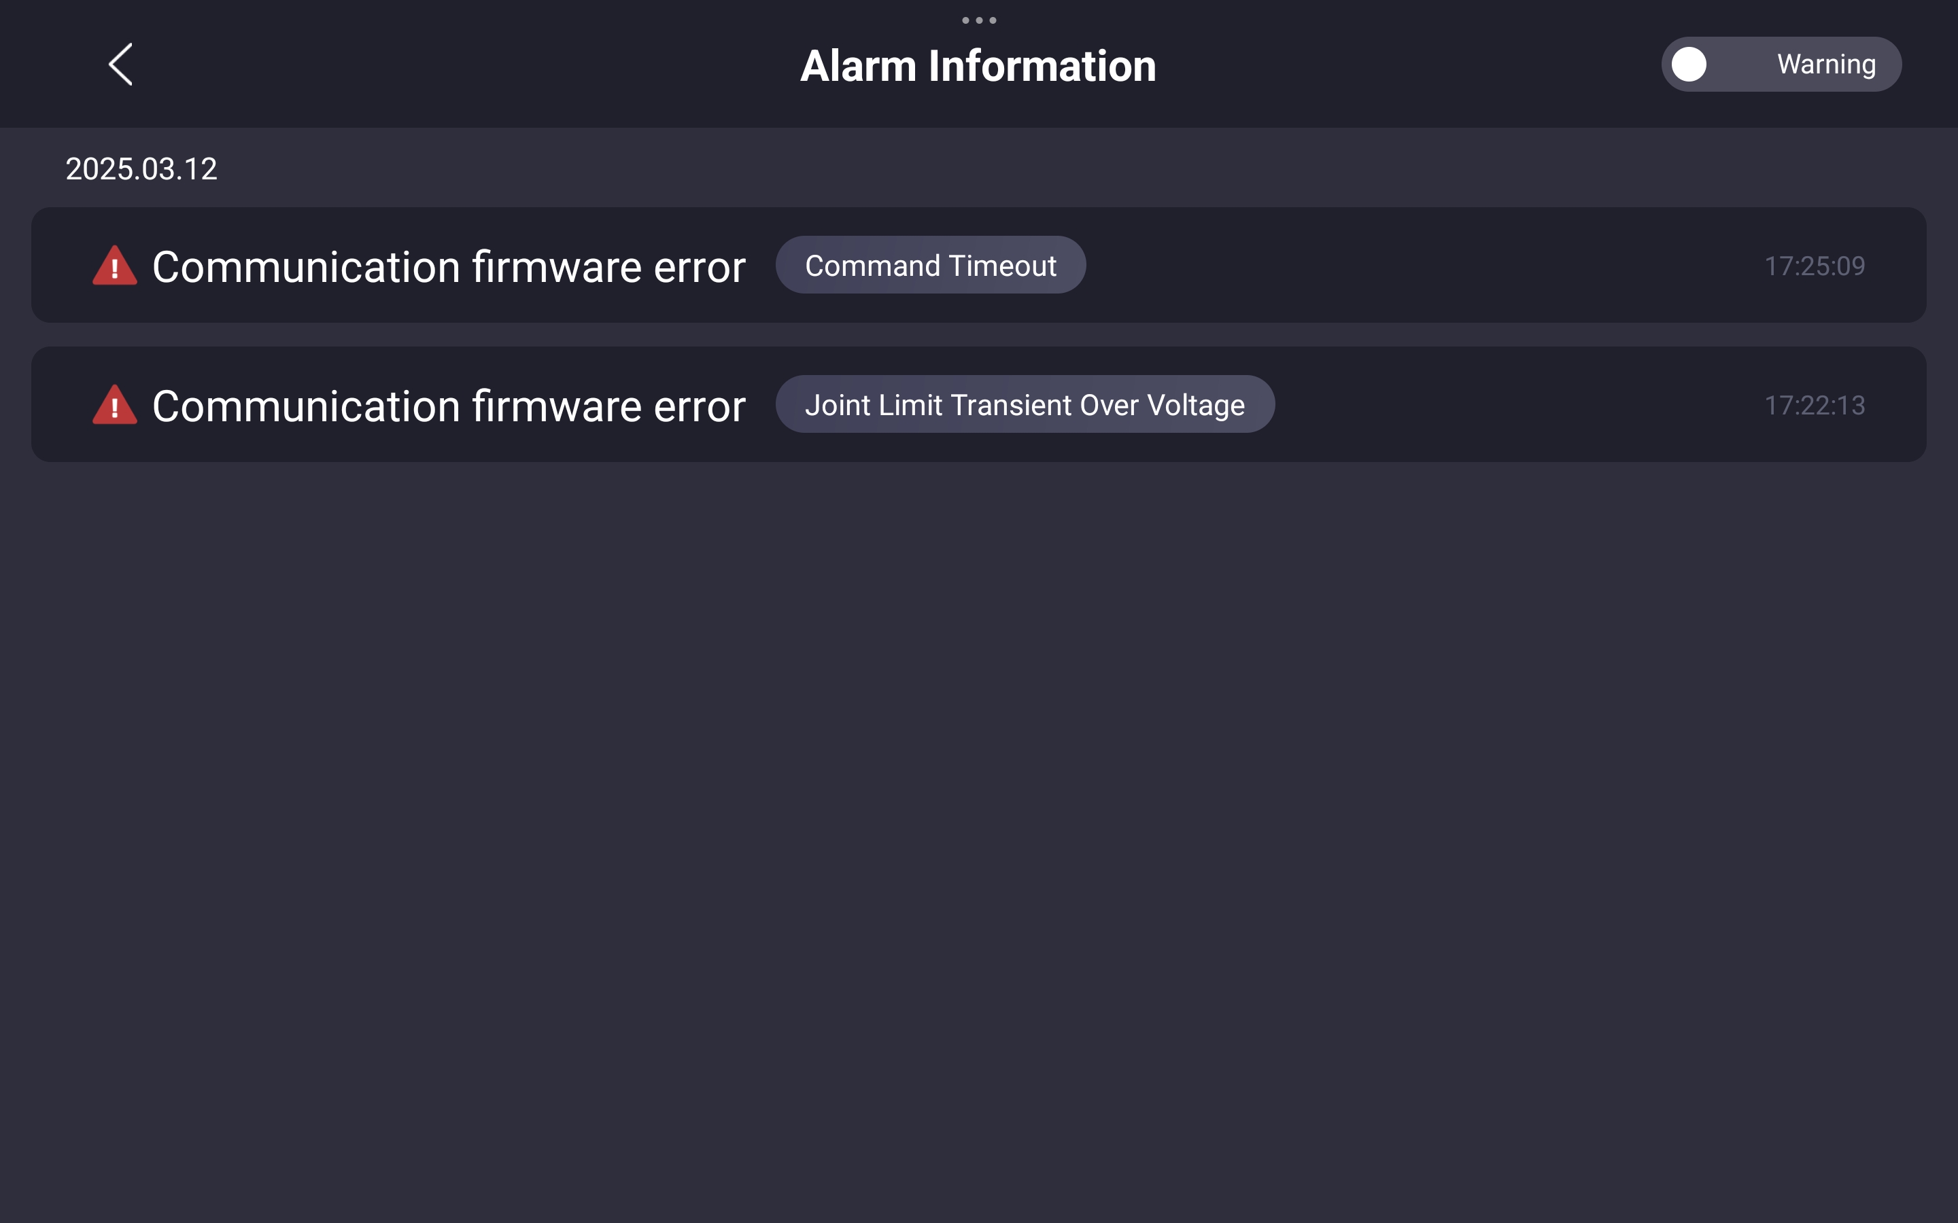Click the 17:22:13 timestamp
This screenshot has width=1958, height=1223.
coord(1815,405)
